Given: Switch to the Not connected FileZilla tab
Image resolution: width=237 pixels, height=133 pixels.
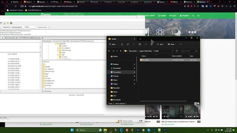Looking at the screenshot, I should coord(10,38).
